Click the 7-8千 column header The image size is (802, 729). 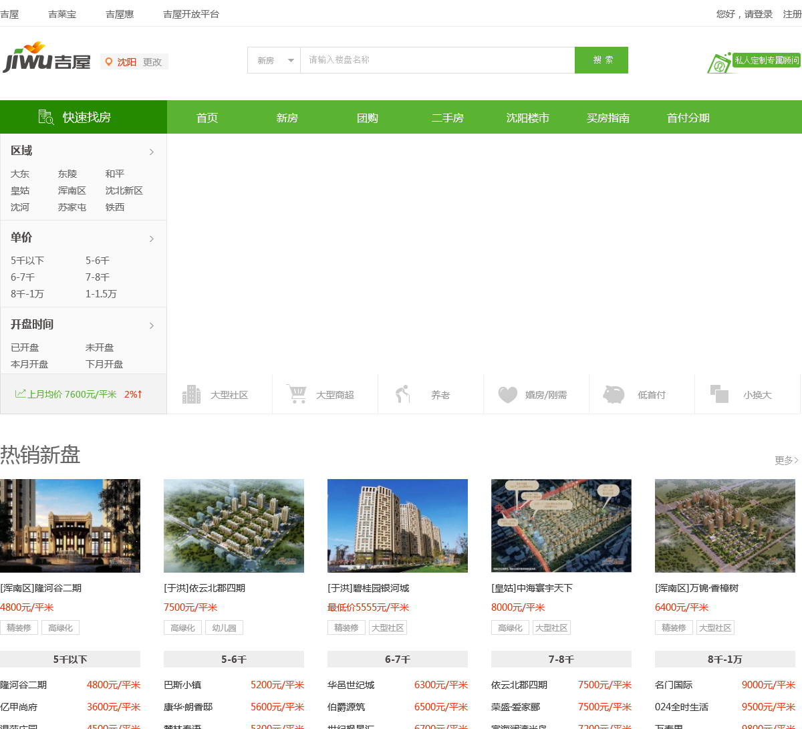point(561,660)
